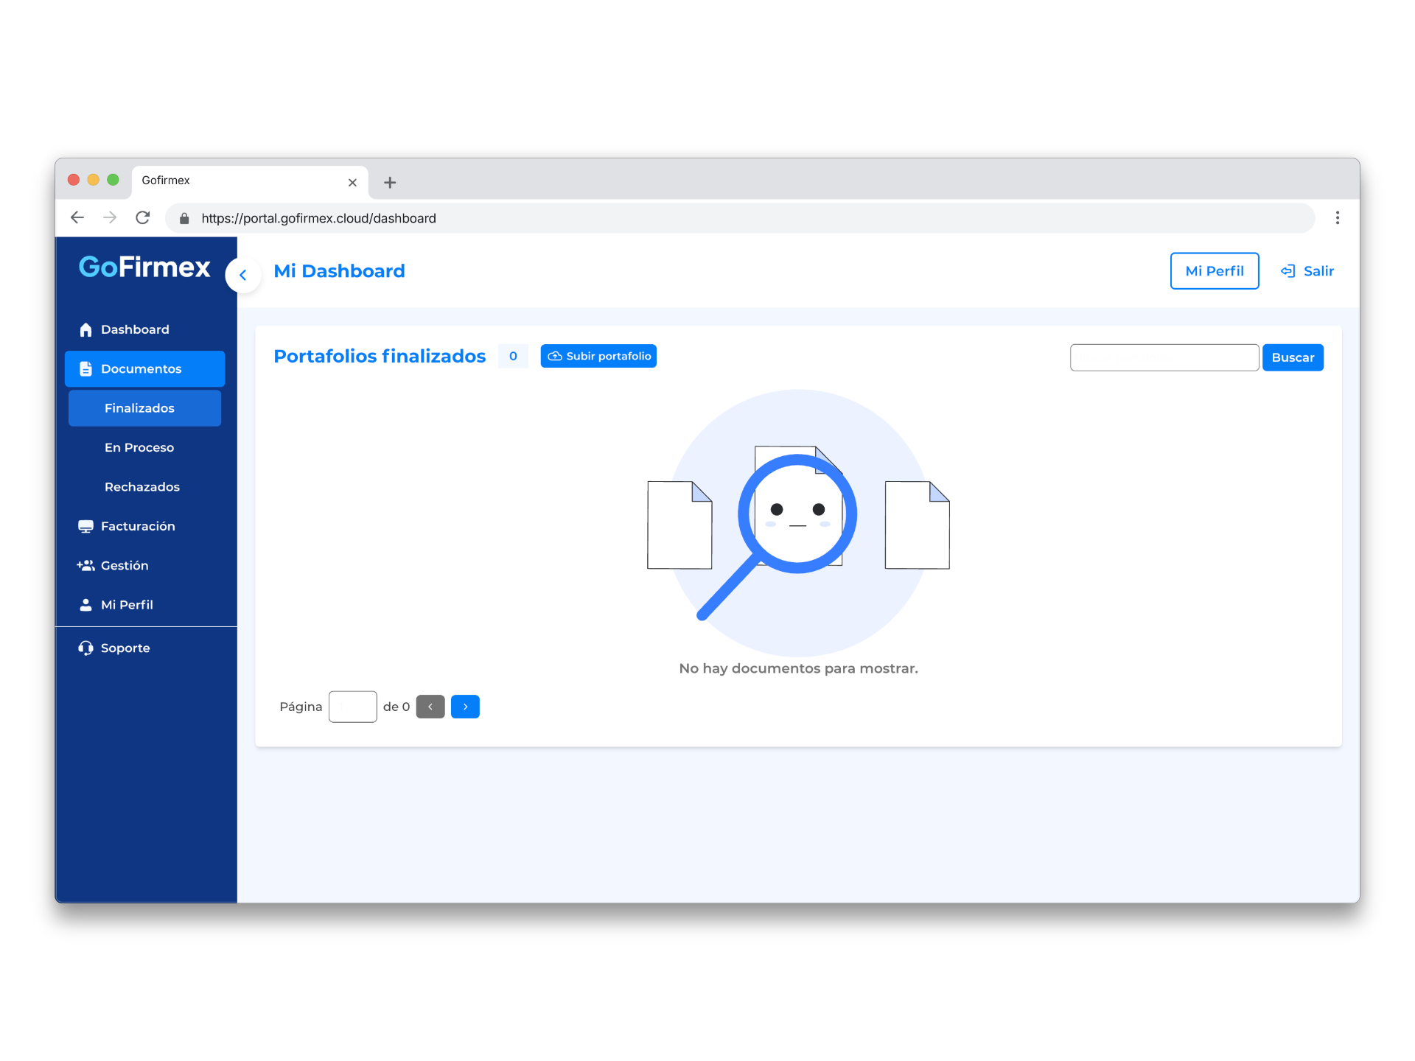Image resolution: width=1415 pixels, height=1061 pixels.
Task: Focus the search text field beside Buscar
Action: (1164, 357)
